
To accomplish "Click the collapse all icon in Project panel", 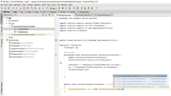I will pyautogui.click(x=46, y=15).
